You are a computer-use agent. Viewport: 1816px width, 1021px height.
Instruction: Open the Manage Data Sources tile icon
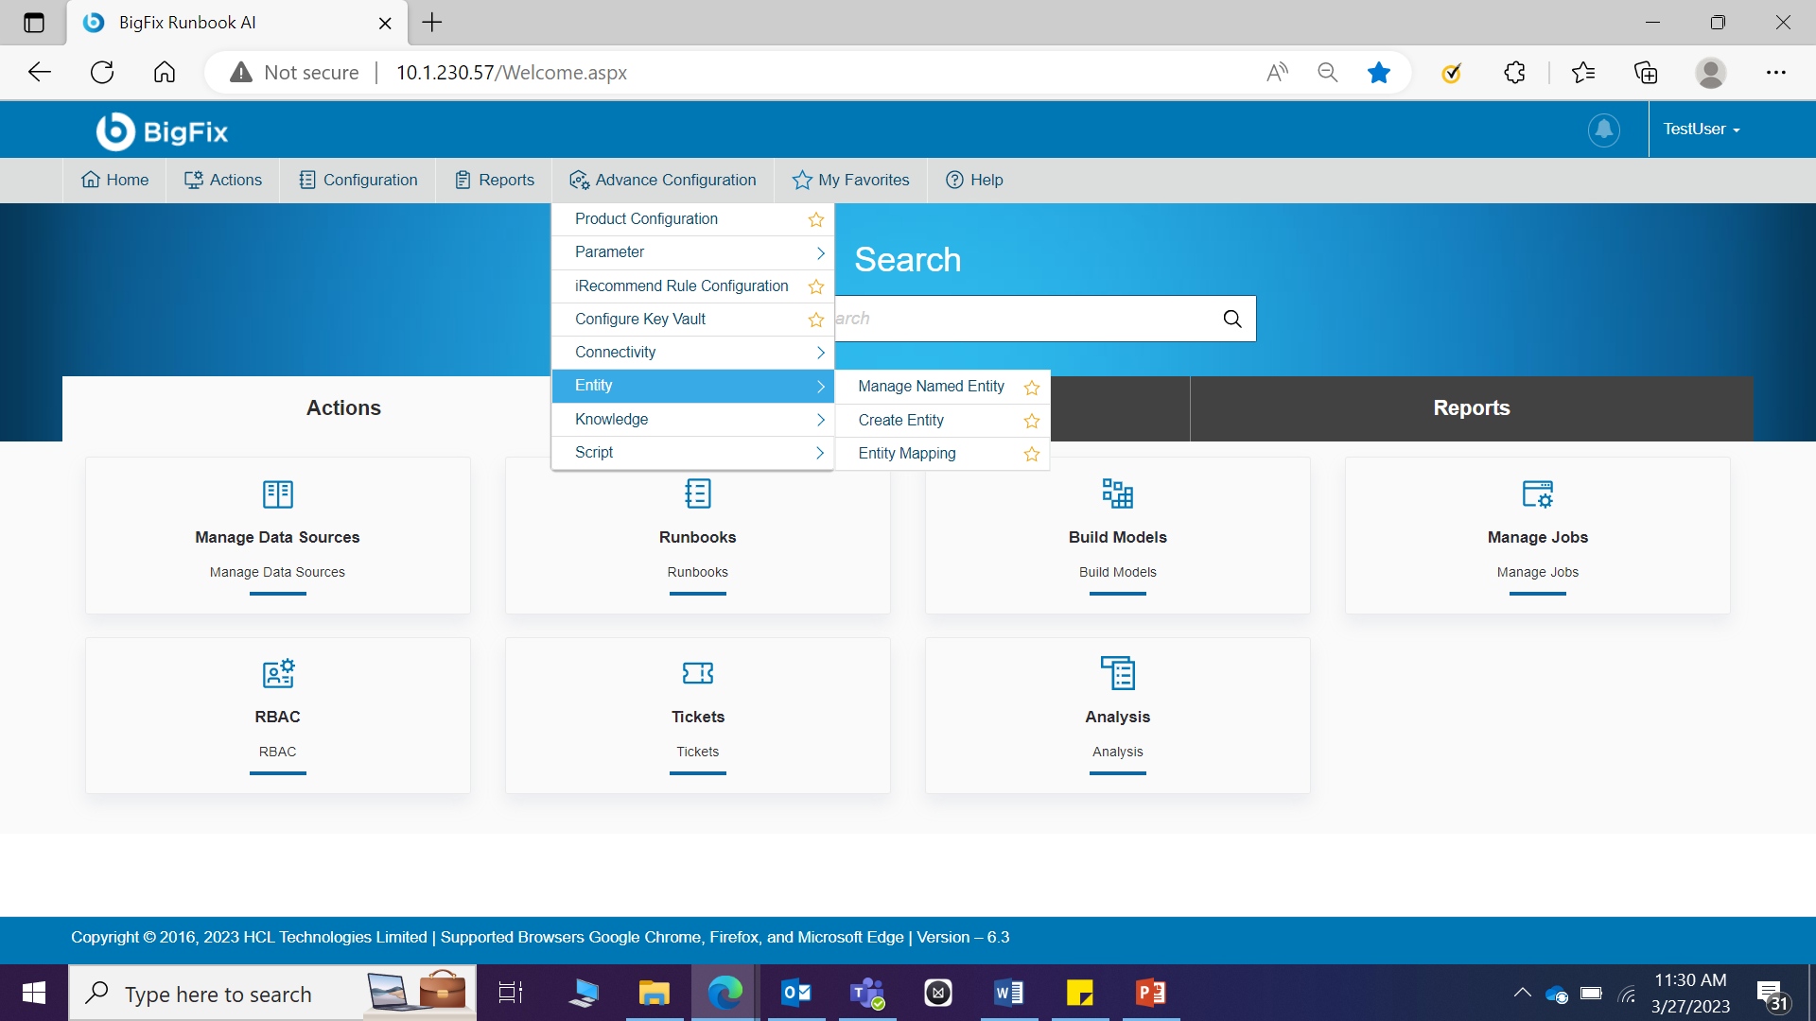tap(277, 493)
